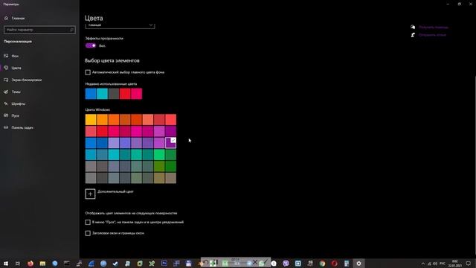Click the Дополнительный цвет plus button
Screen dimensions: 476x268
pos(90,194)
